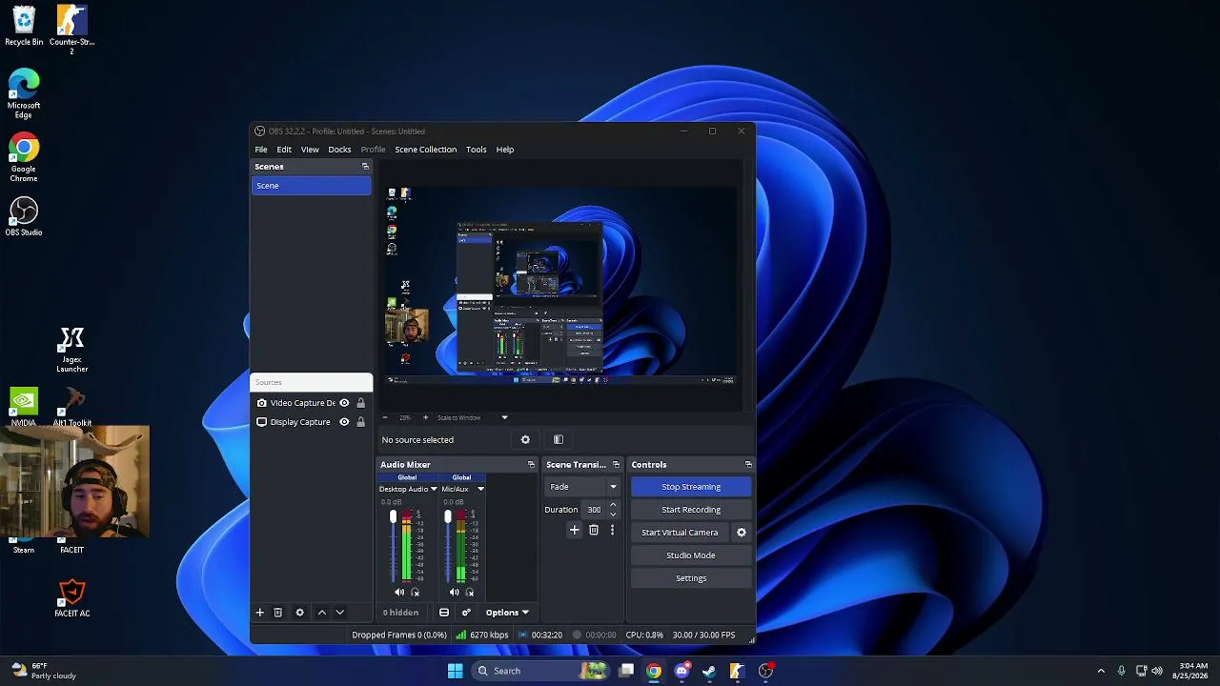Add a new source with the plus icon
Screen dimensions: 1220x686
pos(259,613)
